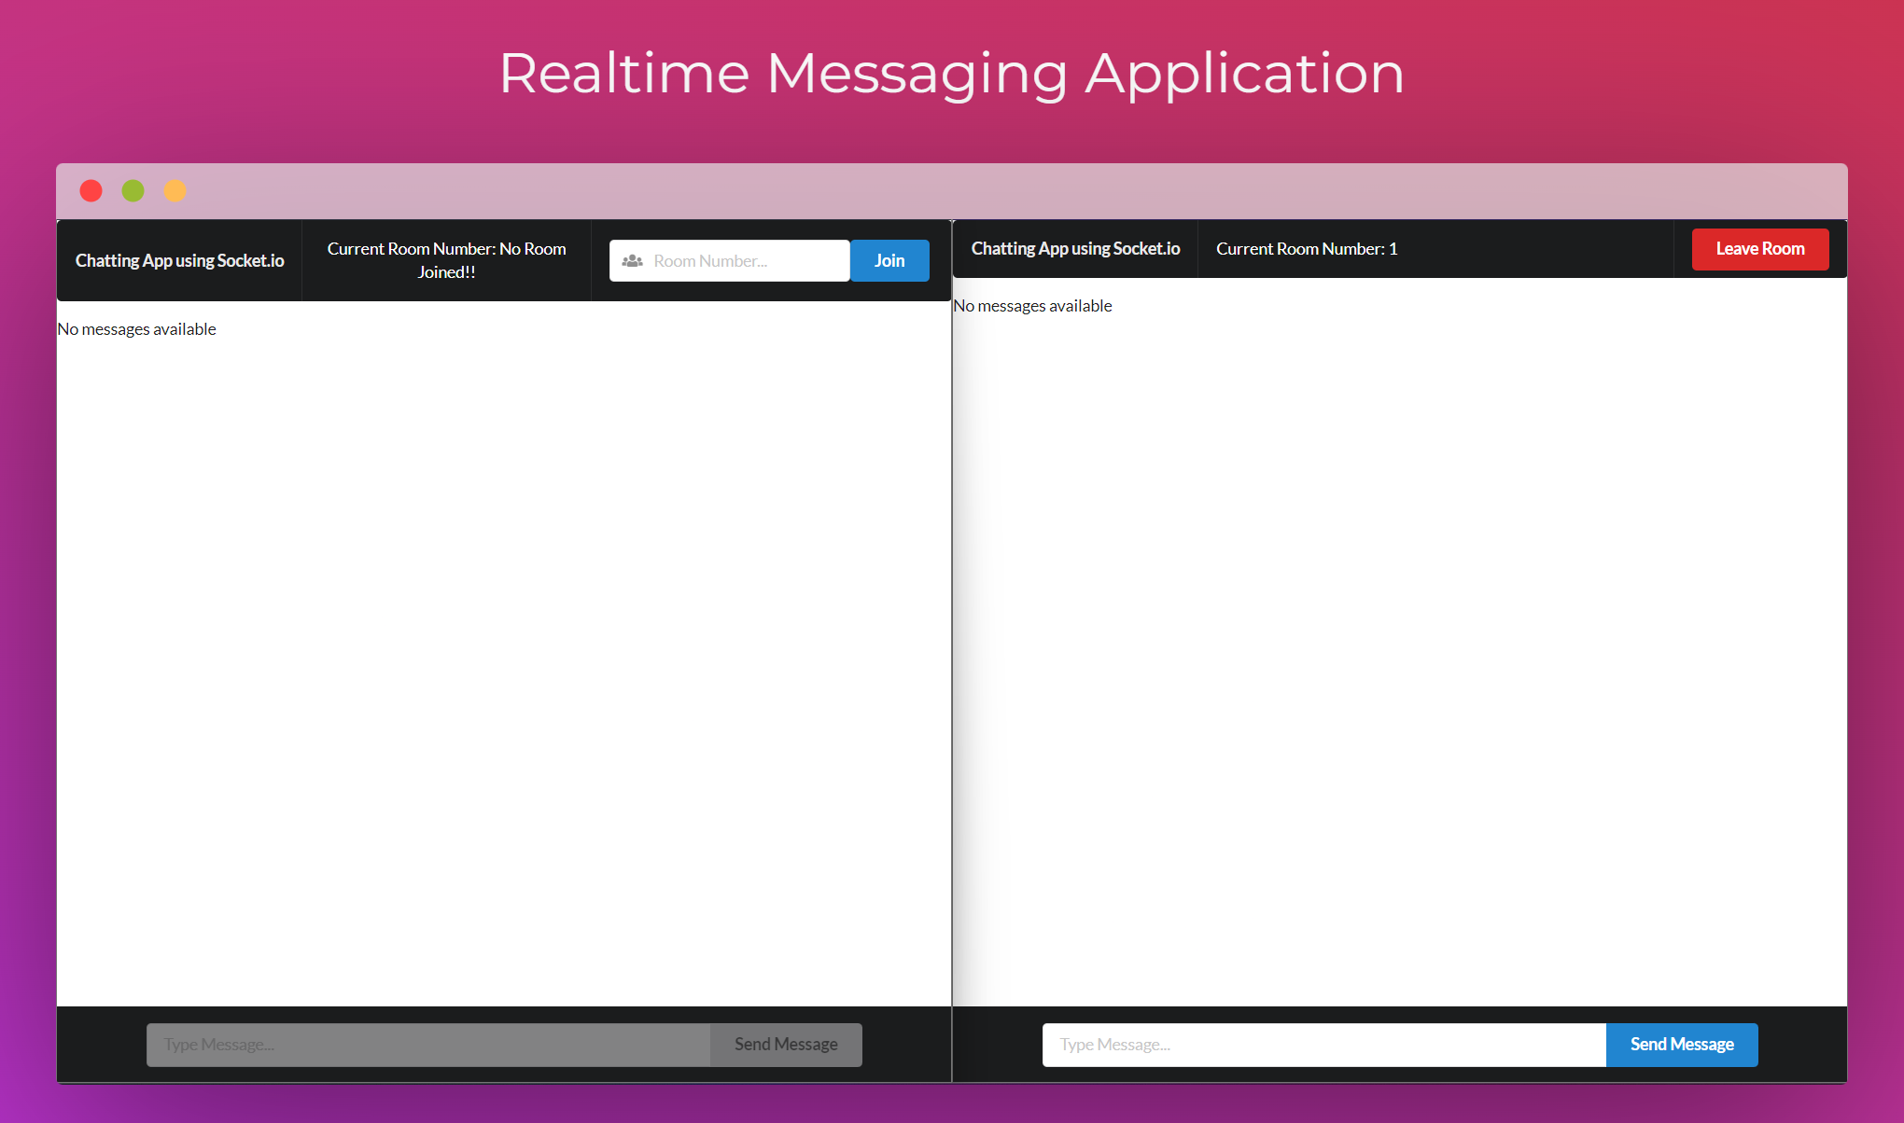Click right pane 'No messages available' text
Viewport: 1904px width, 1123px height.
pos(1033,306)
